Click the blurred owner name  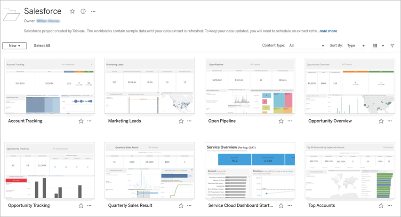coord(48,21)
